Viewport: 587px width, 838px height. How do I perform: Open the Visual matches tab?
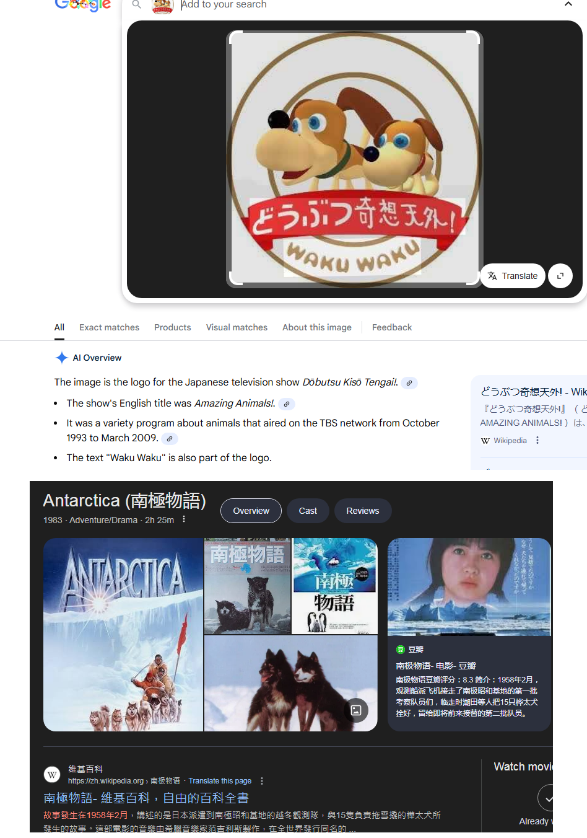237,327
